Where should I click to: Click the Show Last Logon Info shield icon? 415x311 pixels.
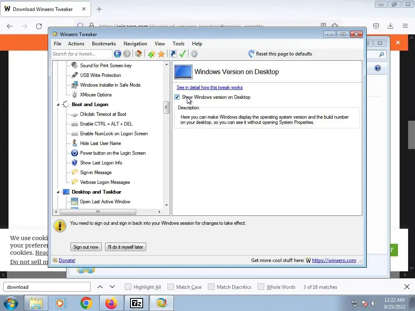point(75,163)
